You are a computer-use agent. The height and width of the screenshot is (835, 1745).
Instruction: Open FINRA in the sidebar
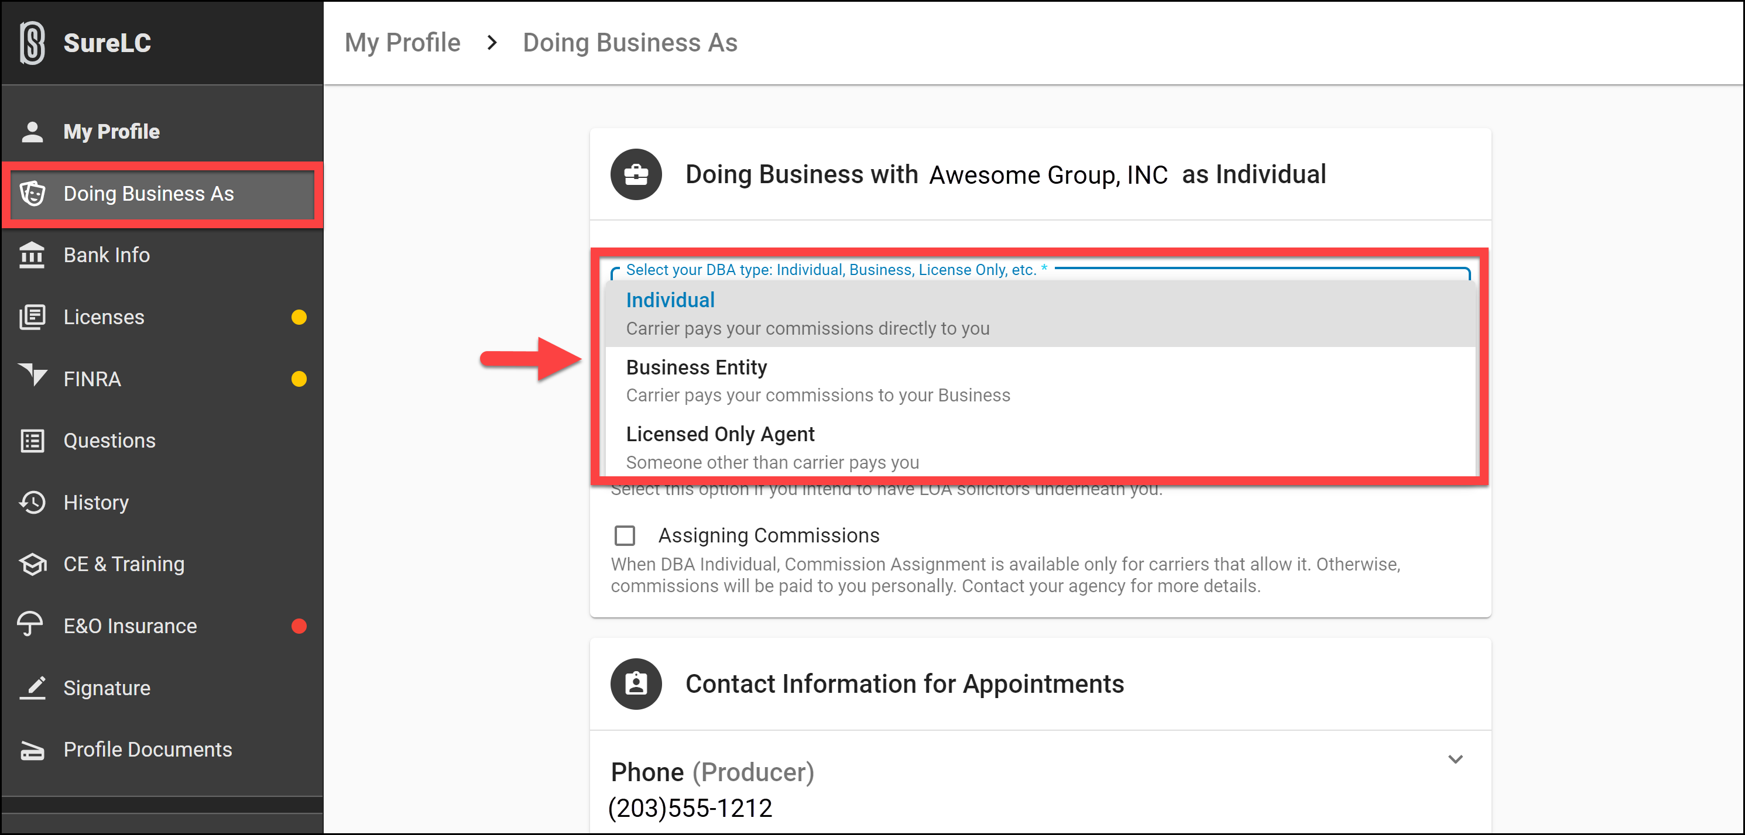[x=162, y=379]
